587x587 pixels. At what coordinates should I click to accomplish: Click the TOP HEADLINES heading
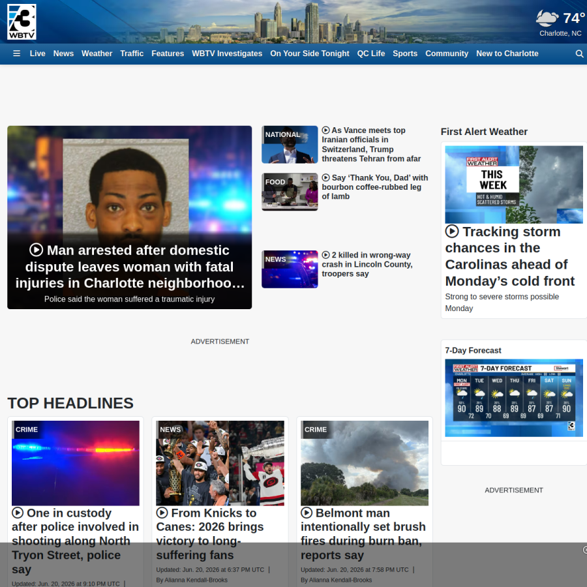70,403
